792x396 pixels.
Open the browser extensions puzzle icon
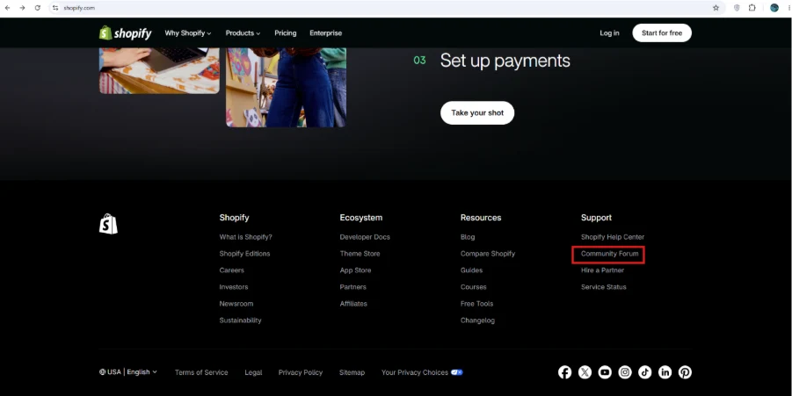(x=752, y=8)
